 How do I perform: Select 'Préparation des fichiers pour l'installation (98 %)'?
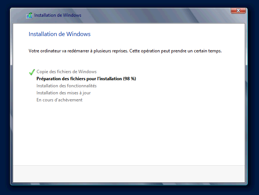[x=86, y=79]
